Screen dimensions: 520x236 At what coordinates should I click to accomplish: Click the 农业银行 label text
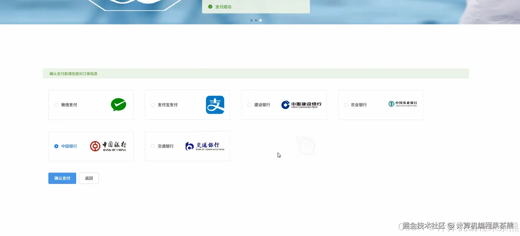point(359,105)
